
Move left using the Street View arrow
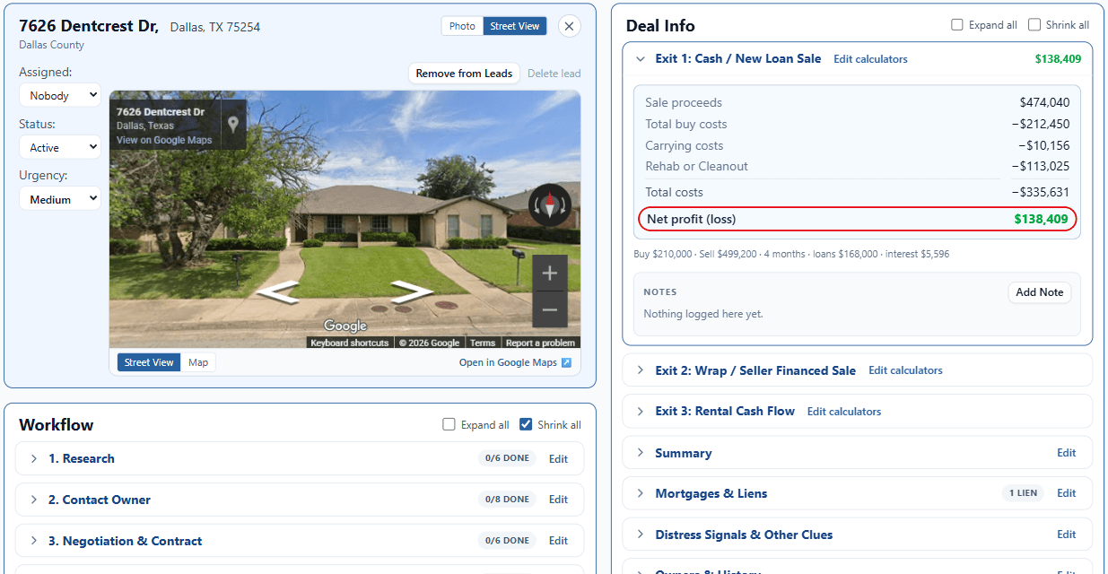point(277,291)
